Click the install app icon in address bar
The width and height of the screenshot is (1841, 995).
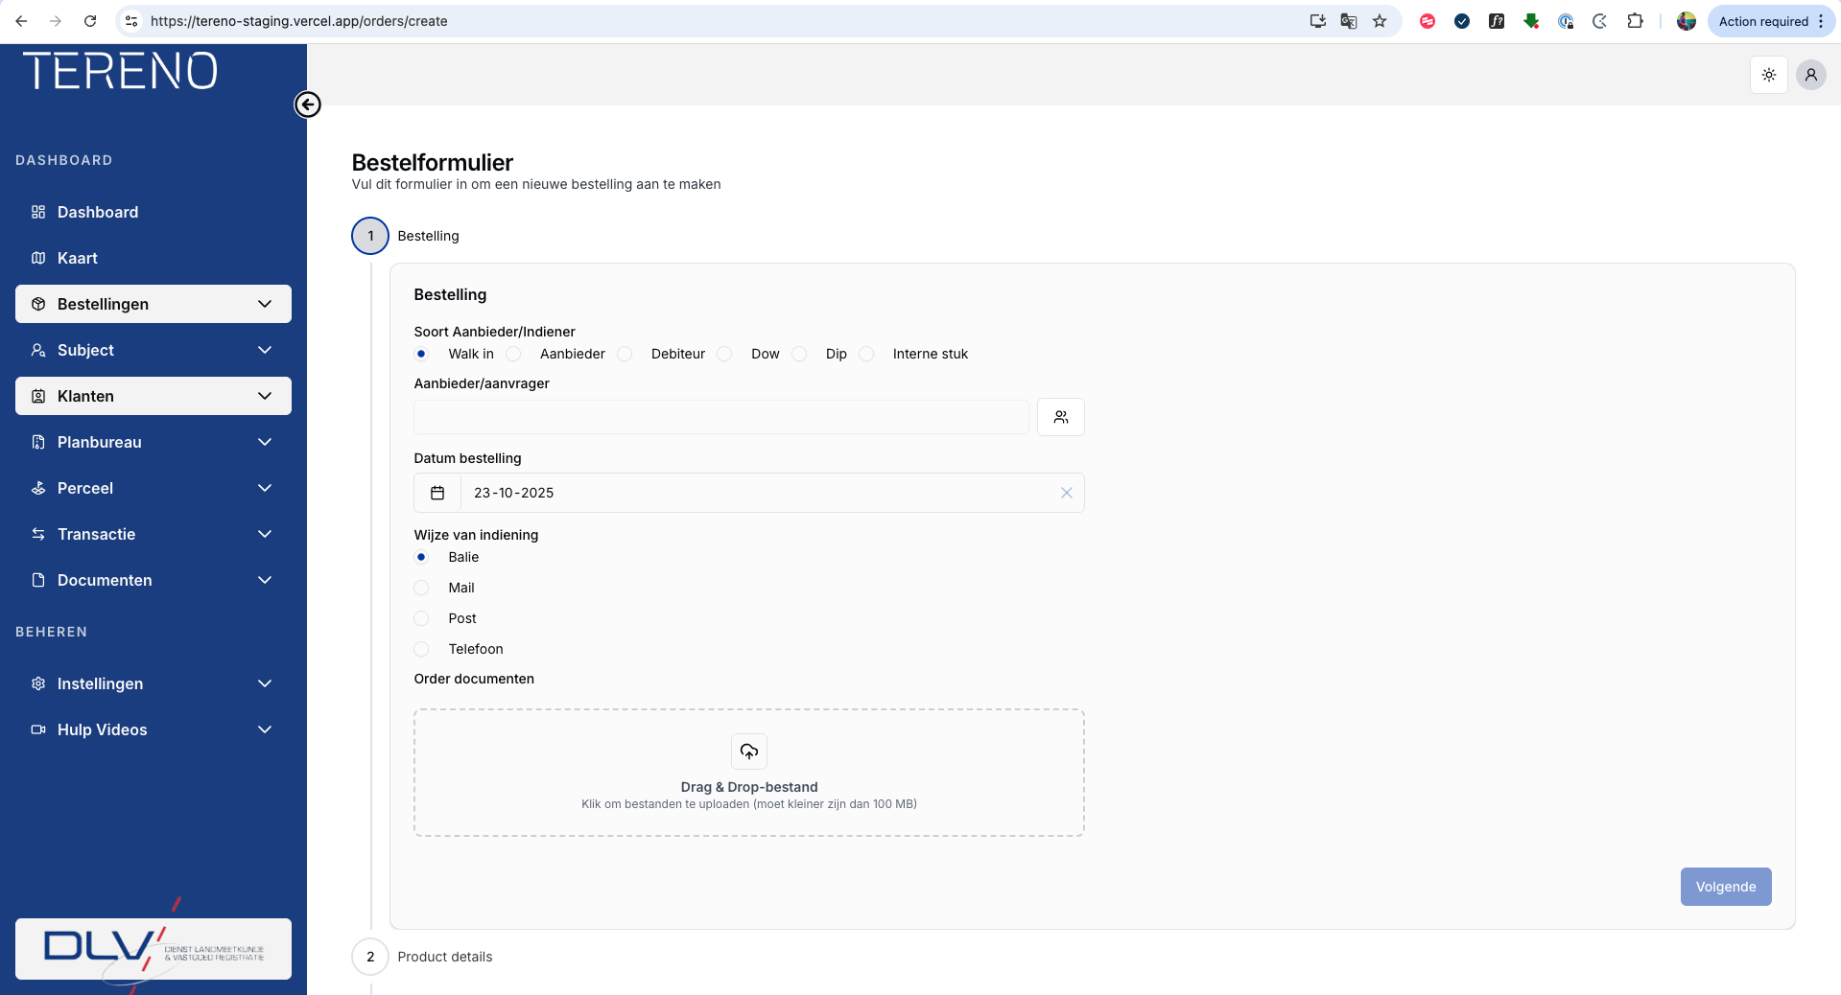pyautogui.click(x=1318, y=21)
